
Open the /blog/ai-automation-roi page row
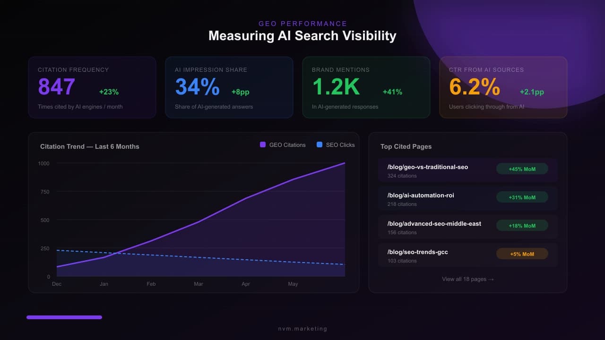coord(468,198)
